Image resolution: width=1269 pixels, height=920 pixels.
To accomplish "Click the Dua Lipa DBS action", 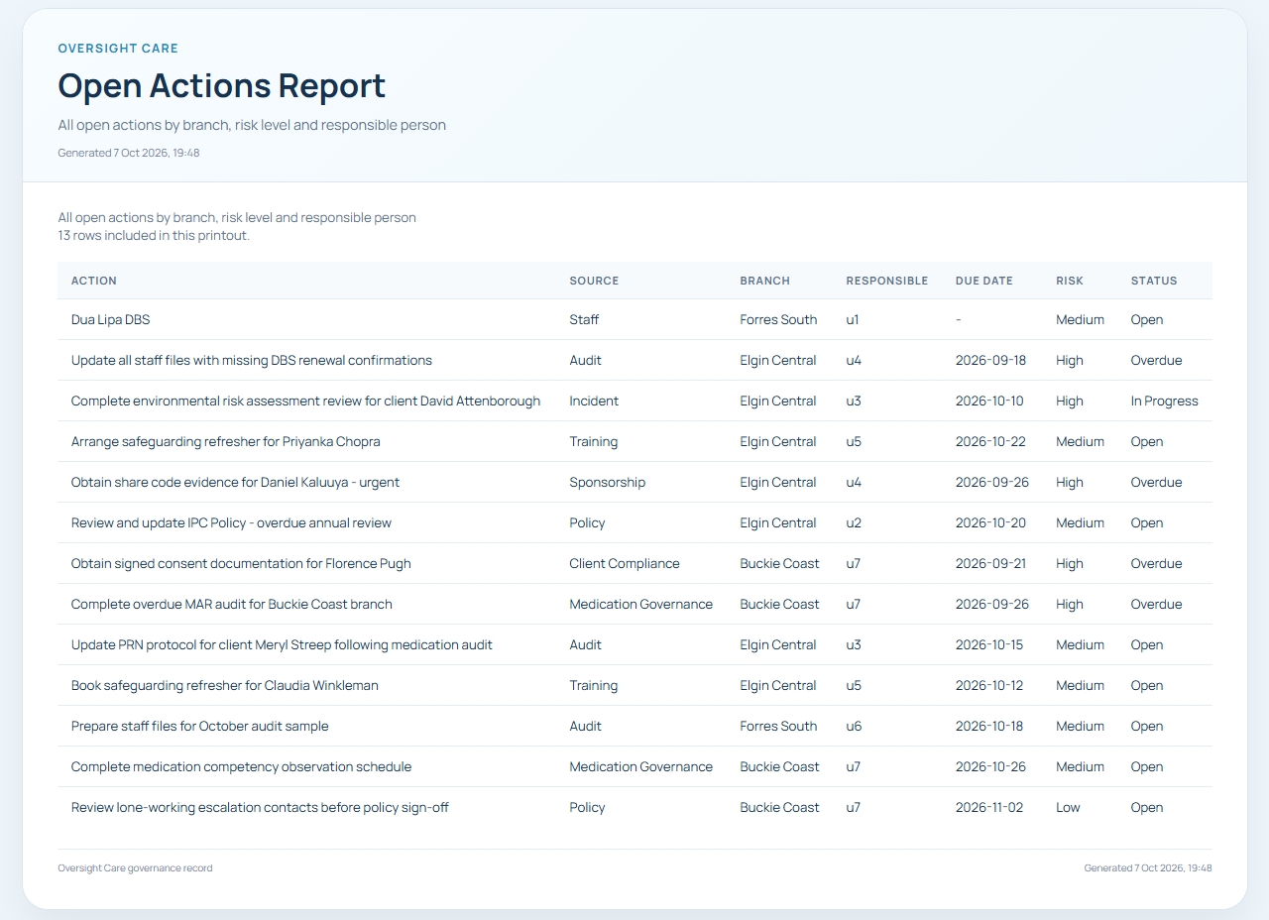I will click(110, 319).
